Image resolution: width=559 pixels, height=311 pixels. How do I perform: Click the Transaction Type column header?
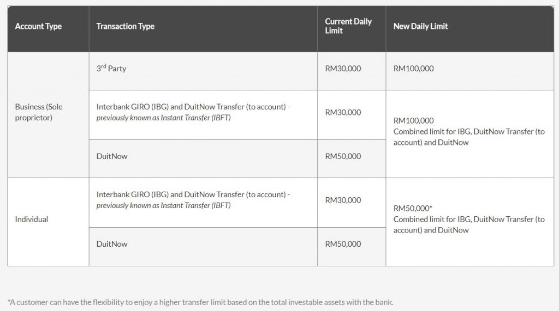(x=125, y=26)
